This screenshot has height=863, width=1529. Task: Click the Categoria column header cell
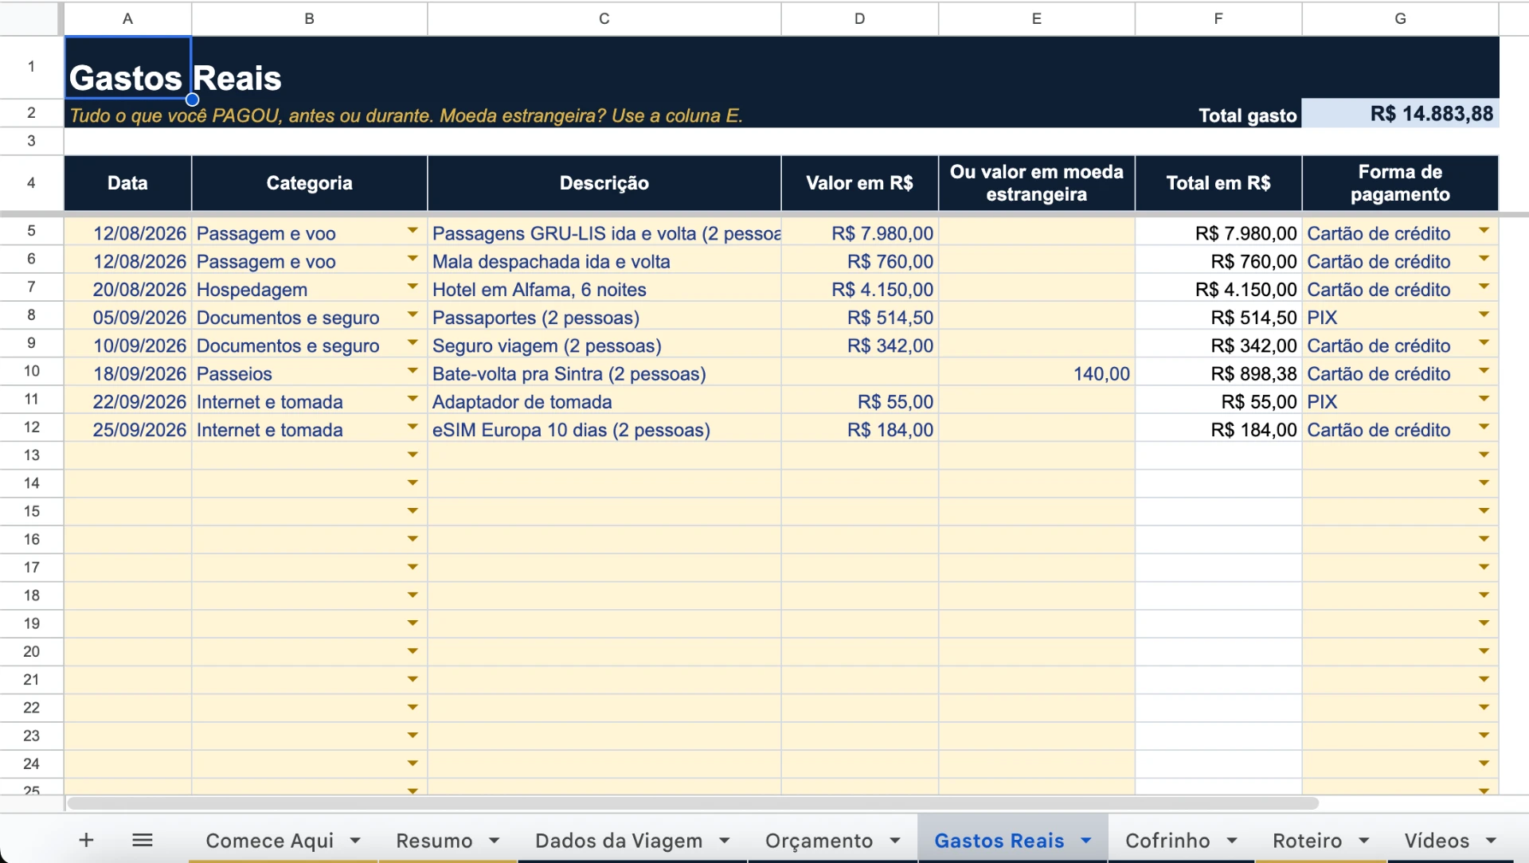coord(309,183)
